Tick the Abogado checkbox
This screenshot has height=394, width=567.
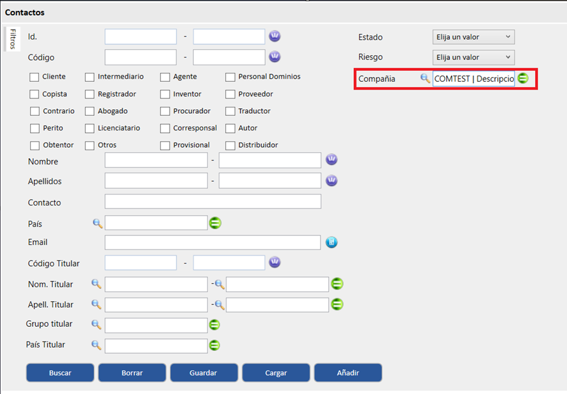pyautogui.click(x=90, y=111)
